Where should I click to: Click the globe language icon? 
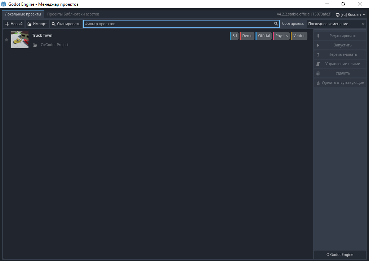(338, 15)
